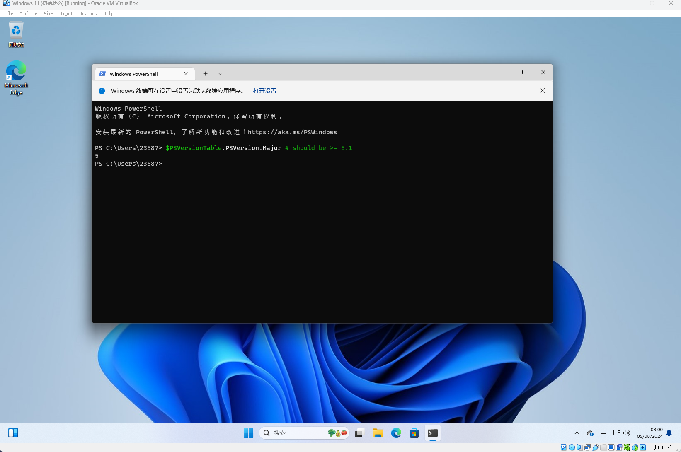Click the https://aka.ms/PSWindows URL text
The image size is (681, 452).
pyautogui.click(x=293, y=132)
